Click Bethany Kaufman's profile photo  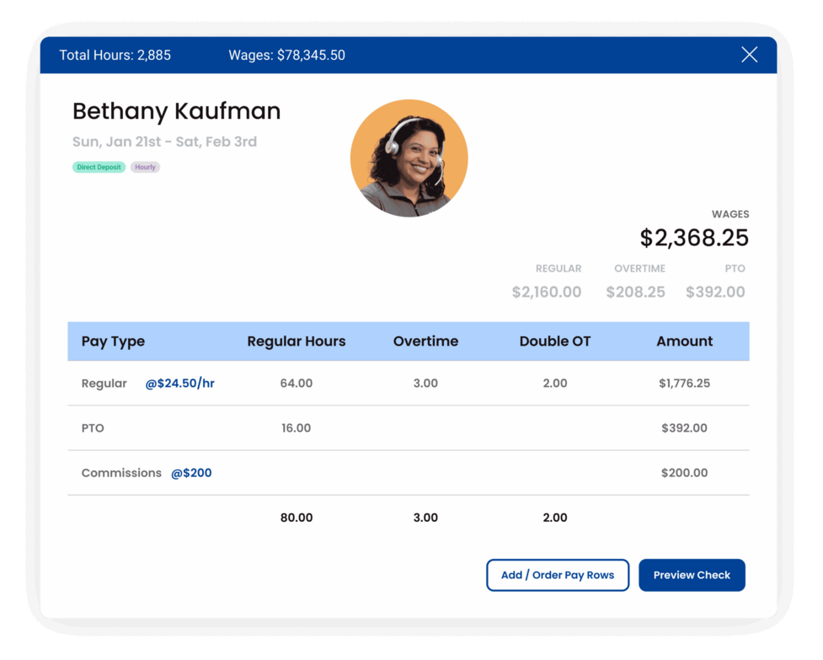tap(409, 158)
